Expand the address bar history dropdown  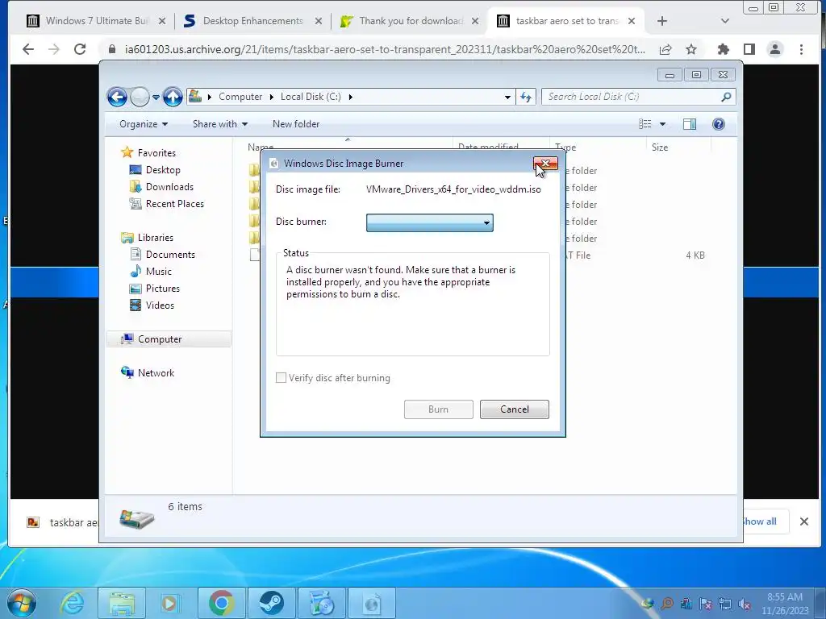(507, 98)
